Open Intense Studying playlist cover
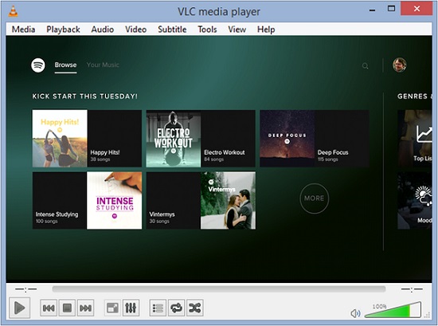The width and height of the screenshot is (438, 326). pyautogui.click(x=114, y=201)
